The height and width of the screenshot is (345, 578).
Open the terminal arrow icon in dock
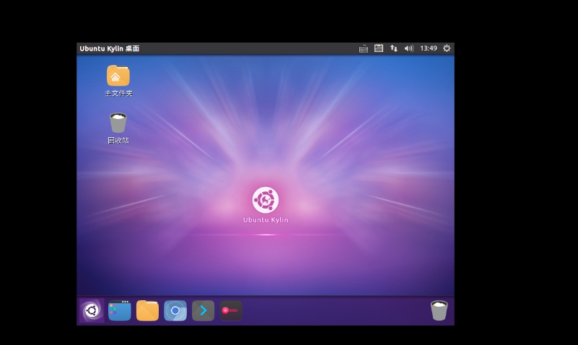(x=203, y=310)
